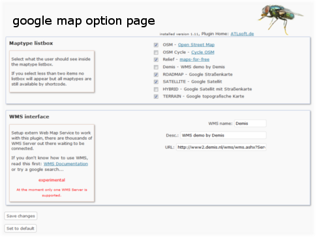Open the ATLsoft.de plugin home link
The width and height of the screenshot is (317, 238).
pos(242,34)
